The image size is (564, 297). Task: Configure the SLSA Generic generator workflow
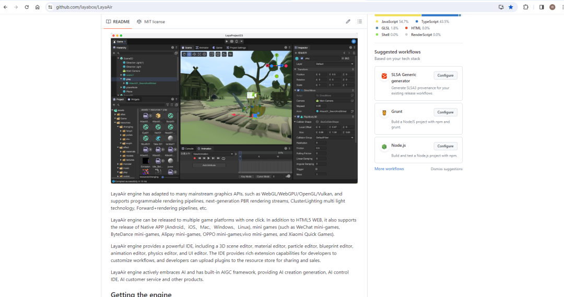445,76
